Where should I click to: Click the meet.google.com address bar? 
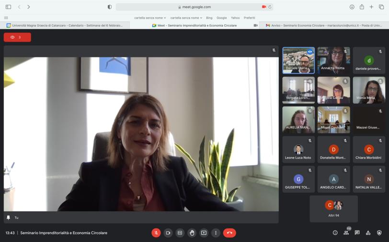(x=194, y=7)
